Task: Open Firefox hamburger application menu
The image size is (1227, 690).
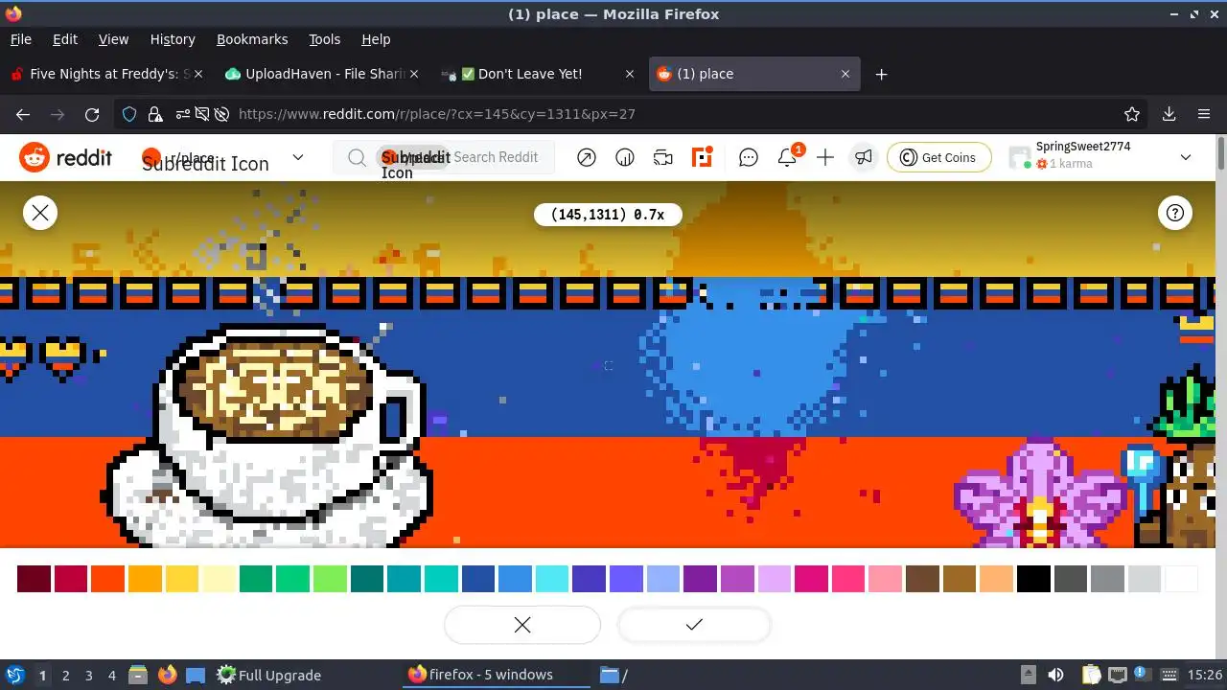Action: [1204, 114]
